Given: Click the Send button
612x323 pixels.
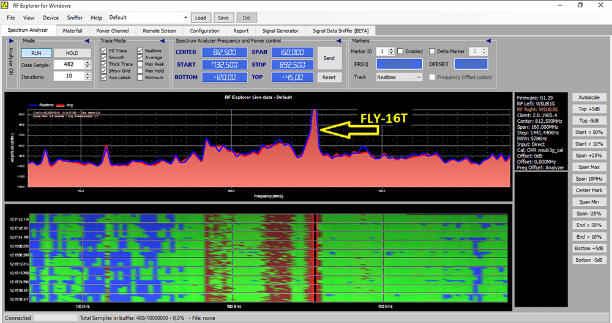Looking at the screenshot, I should tap(329, 58).
